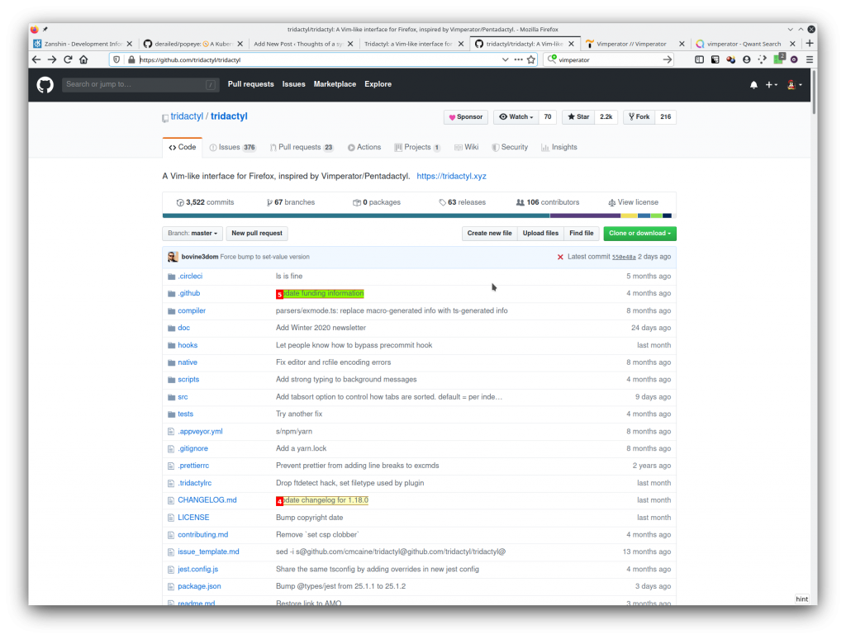
Task: Open the Watch dropdown
Action: (x=516, y=117)
